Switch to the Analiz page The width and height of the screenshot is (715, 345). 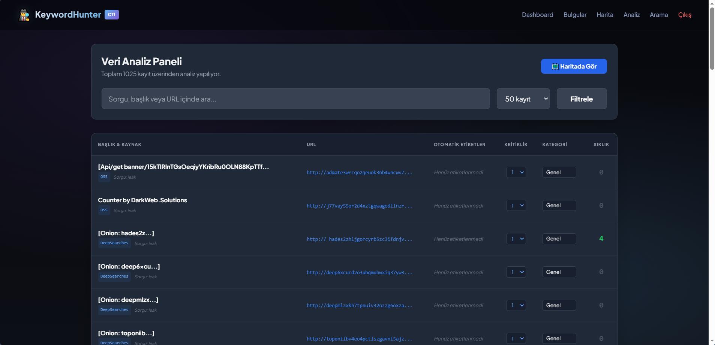631,15
